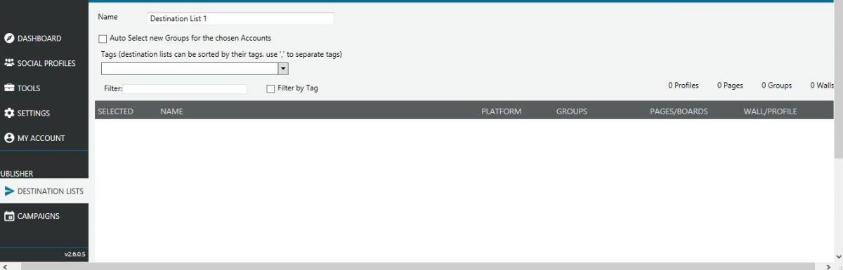Image resolution: width=843 pixels, height=270 pixels.
Task: Click into the Tags combo box field
Action: coord(190,69)
